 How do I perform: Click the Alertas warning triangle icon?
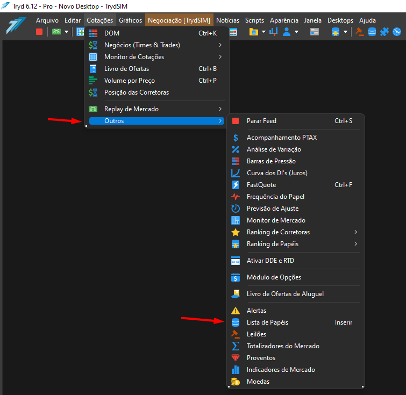(x=236, y=311)
